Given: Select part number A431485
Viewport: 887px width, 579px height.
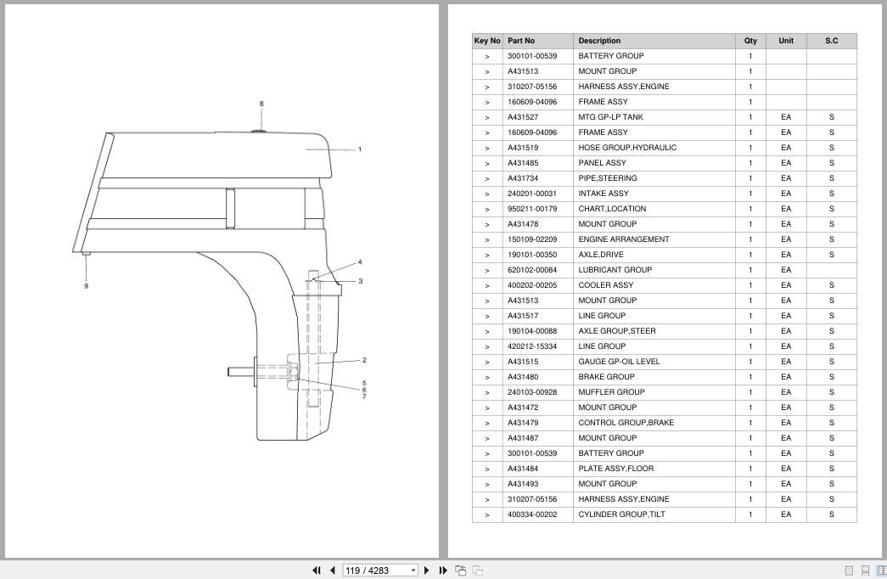Looking at the screenshot, I should pyautogui.click(x=523, y=163).
